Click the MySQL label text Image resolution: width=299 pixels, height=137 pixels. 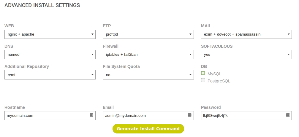[x=214, y=74]
